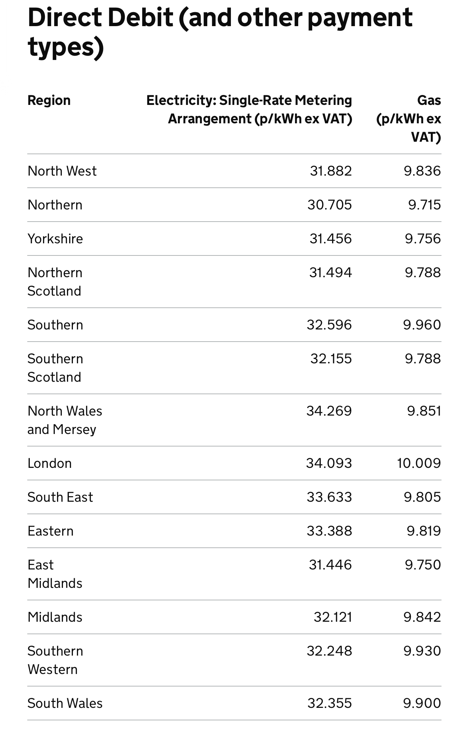Click the London gas value 10.009
Image resolution: width=454 pixels, height=734 pixels.
click(419, 463)
